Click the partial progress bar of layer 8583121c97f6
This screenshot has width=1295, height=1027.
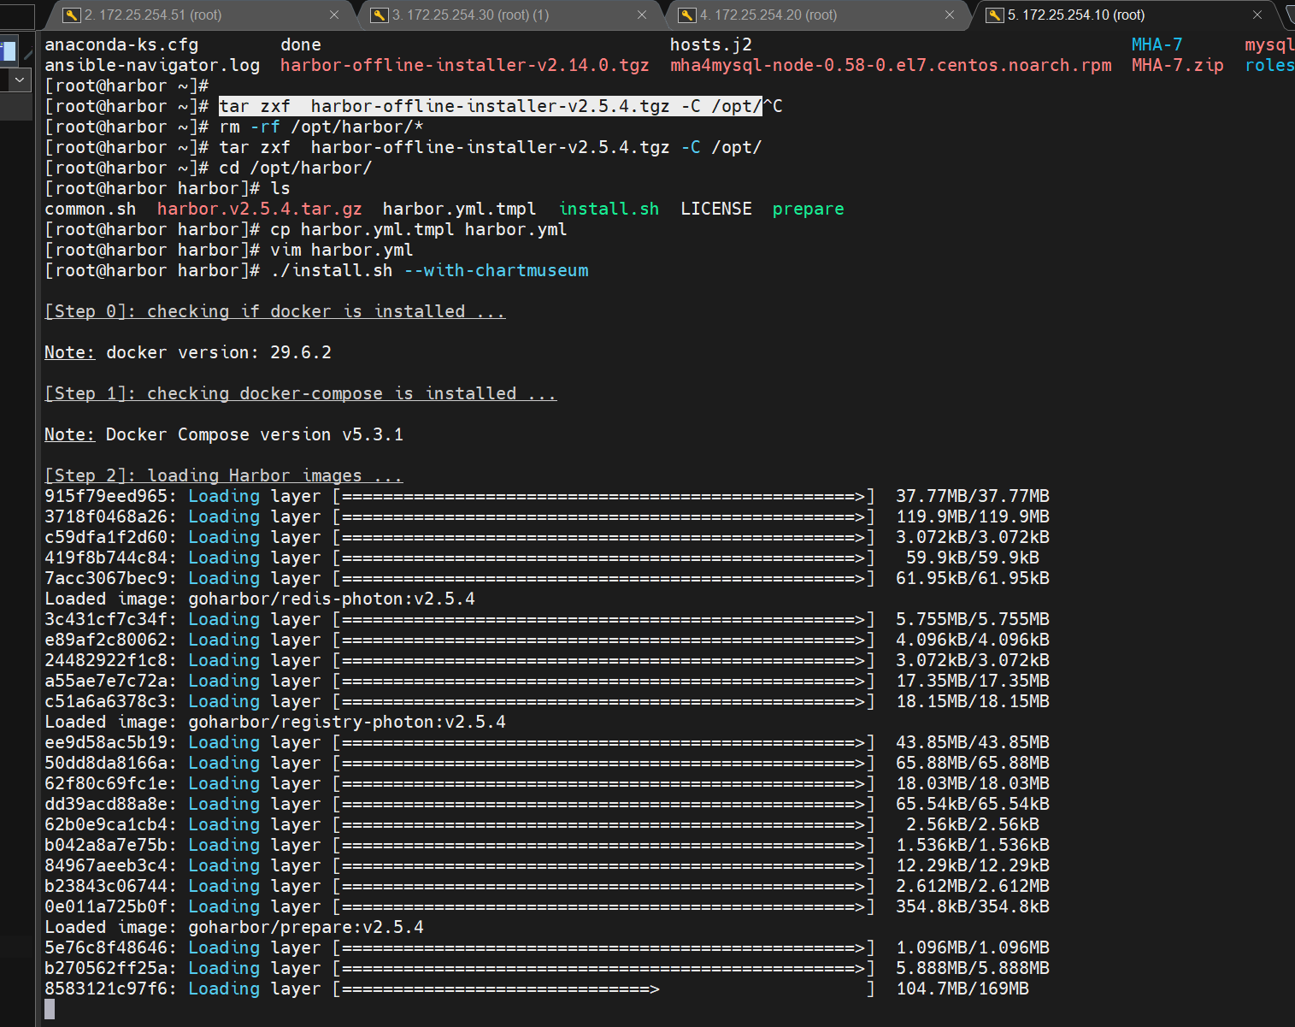(603, 989)
